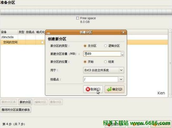Select the 主分区 radio button
The height and width of the screenshot is (128, 172).
coord(85,46)
